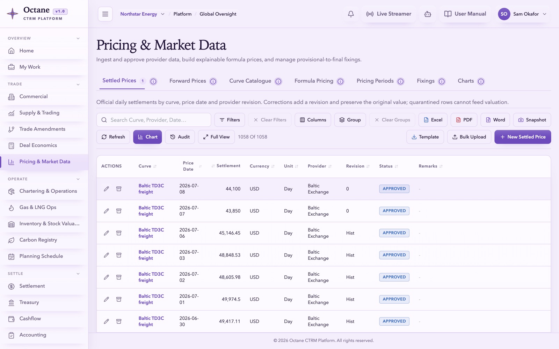
Task: Show info for Settled Prices tab
Action: [153, 81]
